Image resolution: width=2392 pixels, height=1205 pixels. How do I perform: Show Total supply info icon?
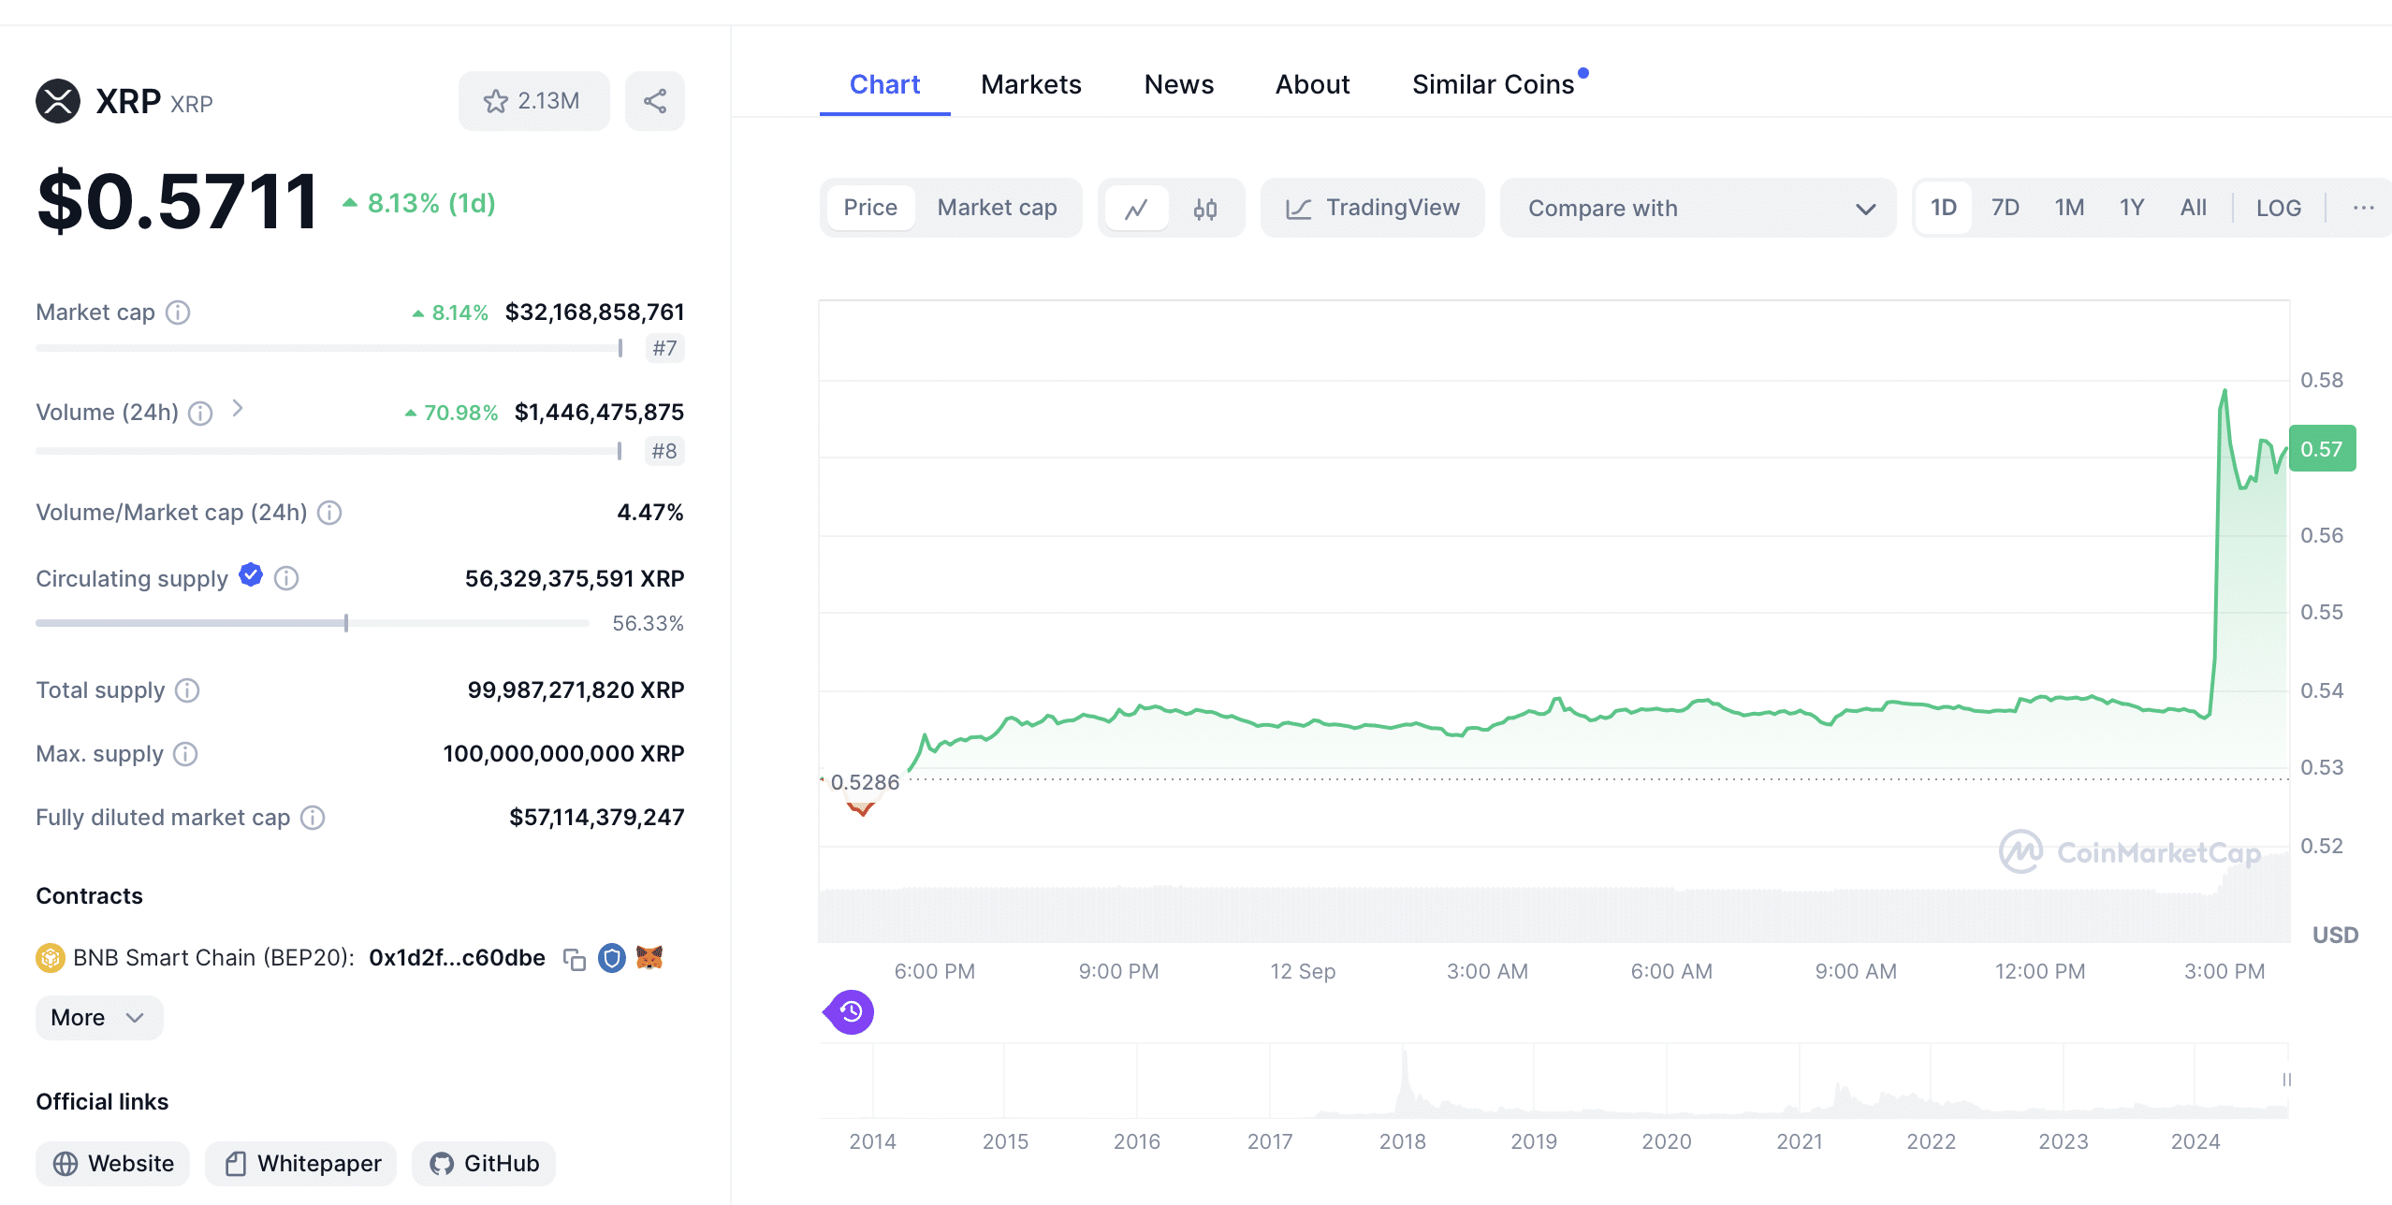(187, 690)
